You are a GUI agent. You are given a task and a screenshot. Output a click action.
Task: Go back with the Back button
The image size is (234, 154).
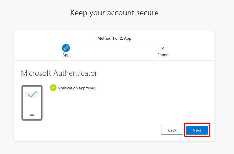(x=172, y=130)
